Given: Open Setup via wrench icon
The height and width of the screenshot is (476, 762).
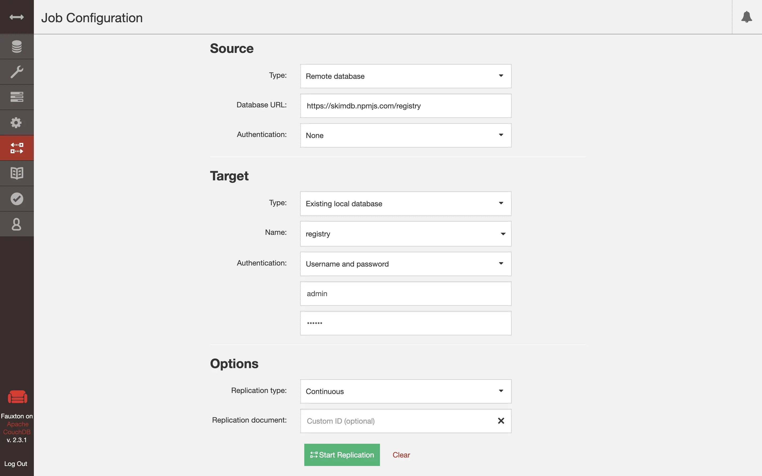Looking at the screenshot, I should tap(17, 72).
